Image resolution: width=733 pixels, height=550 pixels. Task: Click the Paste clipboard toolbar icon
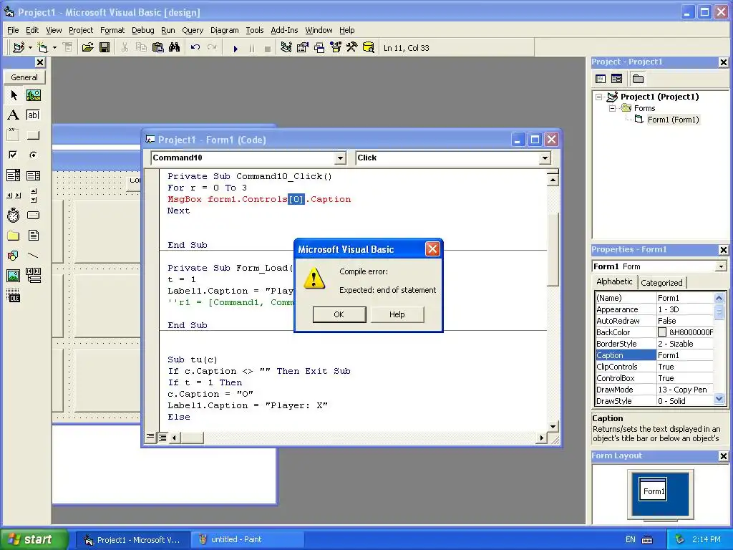tap(158, 47)
